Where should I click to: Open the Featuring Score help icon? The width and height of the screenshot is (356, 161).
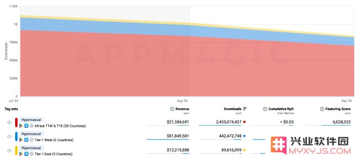coord(322,109)
